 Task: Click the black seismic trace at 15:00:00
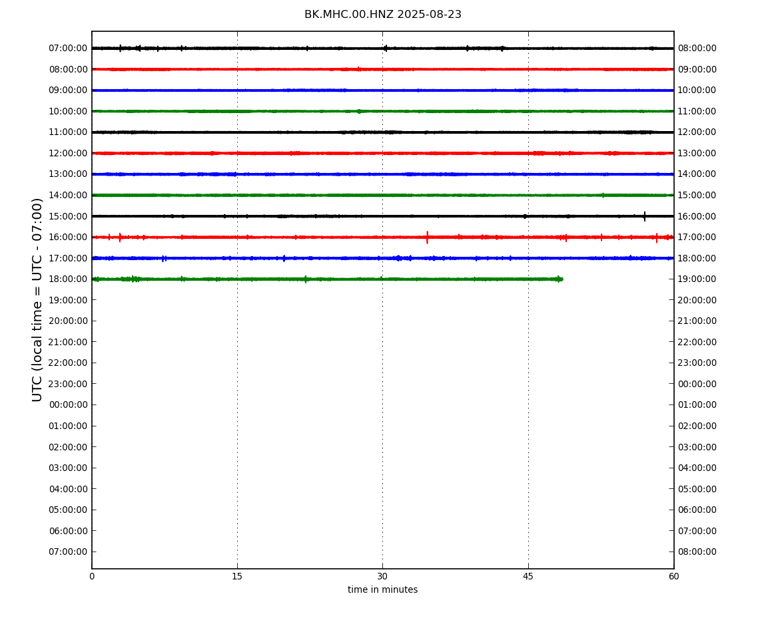coord(382,216)
